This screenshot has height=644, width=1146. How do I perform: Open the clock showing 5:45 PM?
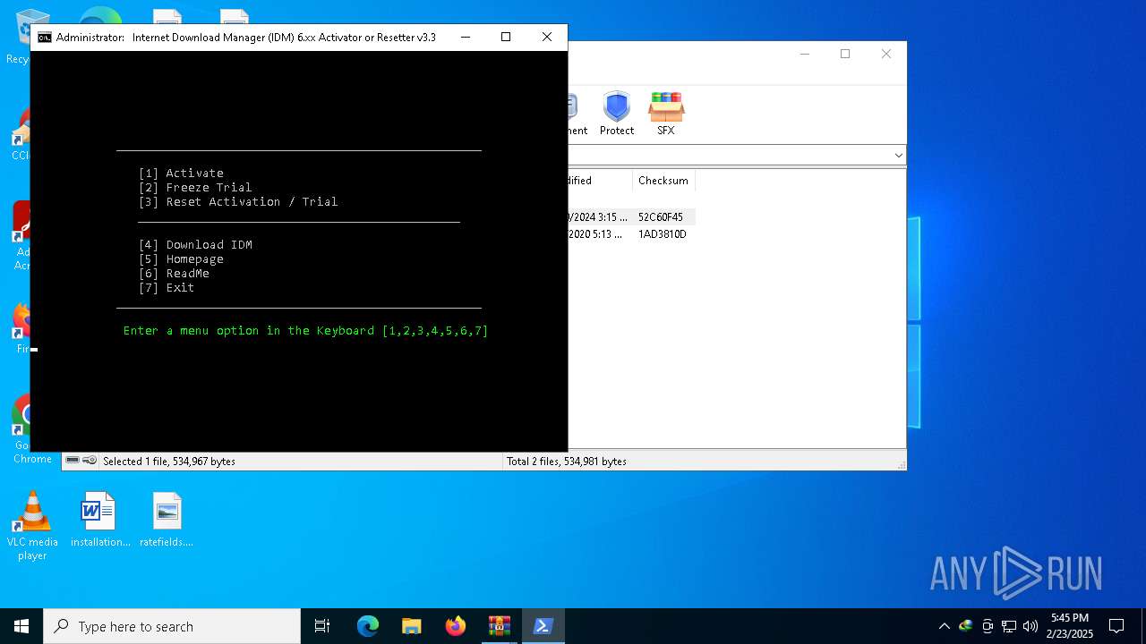click(x=1070, y=626)
